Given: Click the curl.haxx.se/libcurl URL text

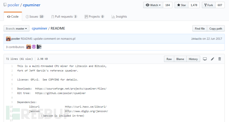Looking at the screenshot, I should [x=86, y=107].
